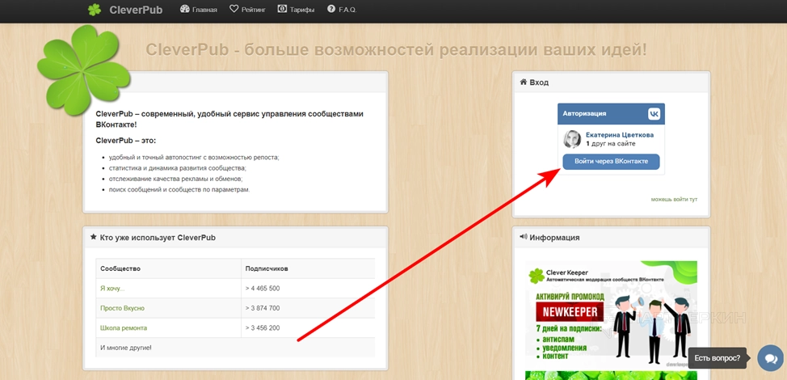The height and width of the screenshot is (380, 787).
Task: Click the > 4 465 500 subscribers cell
Action: (308, 288)
